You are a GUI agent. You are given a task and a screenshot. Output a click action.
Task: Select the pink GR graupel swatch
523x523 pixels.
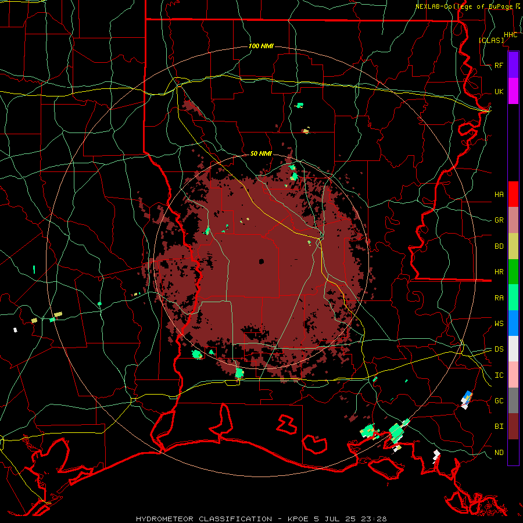click(513, 220)
